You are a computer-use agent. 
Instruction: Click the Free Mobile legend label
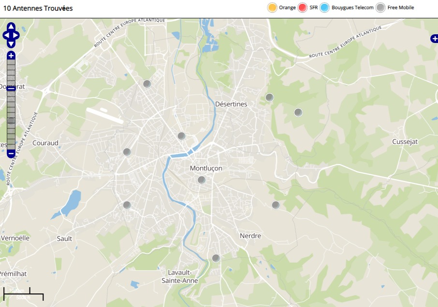(x=401, y=8)
